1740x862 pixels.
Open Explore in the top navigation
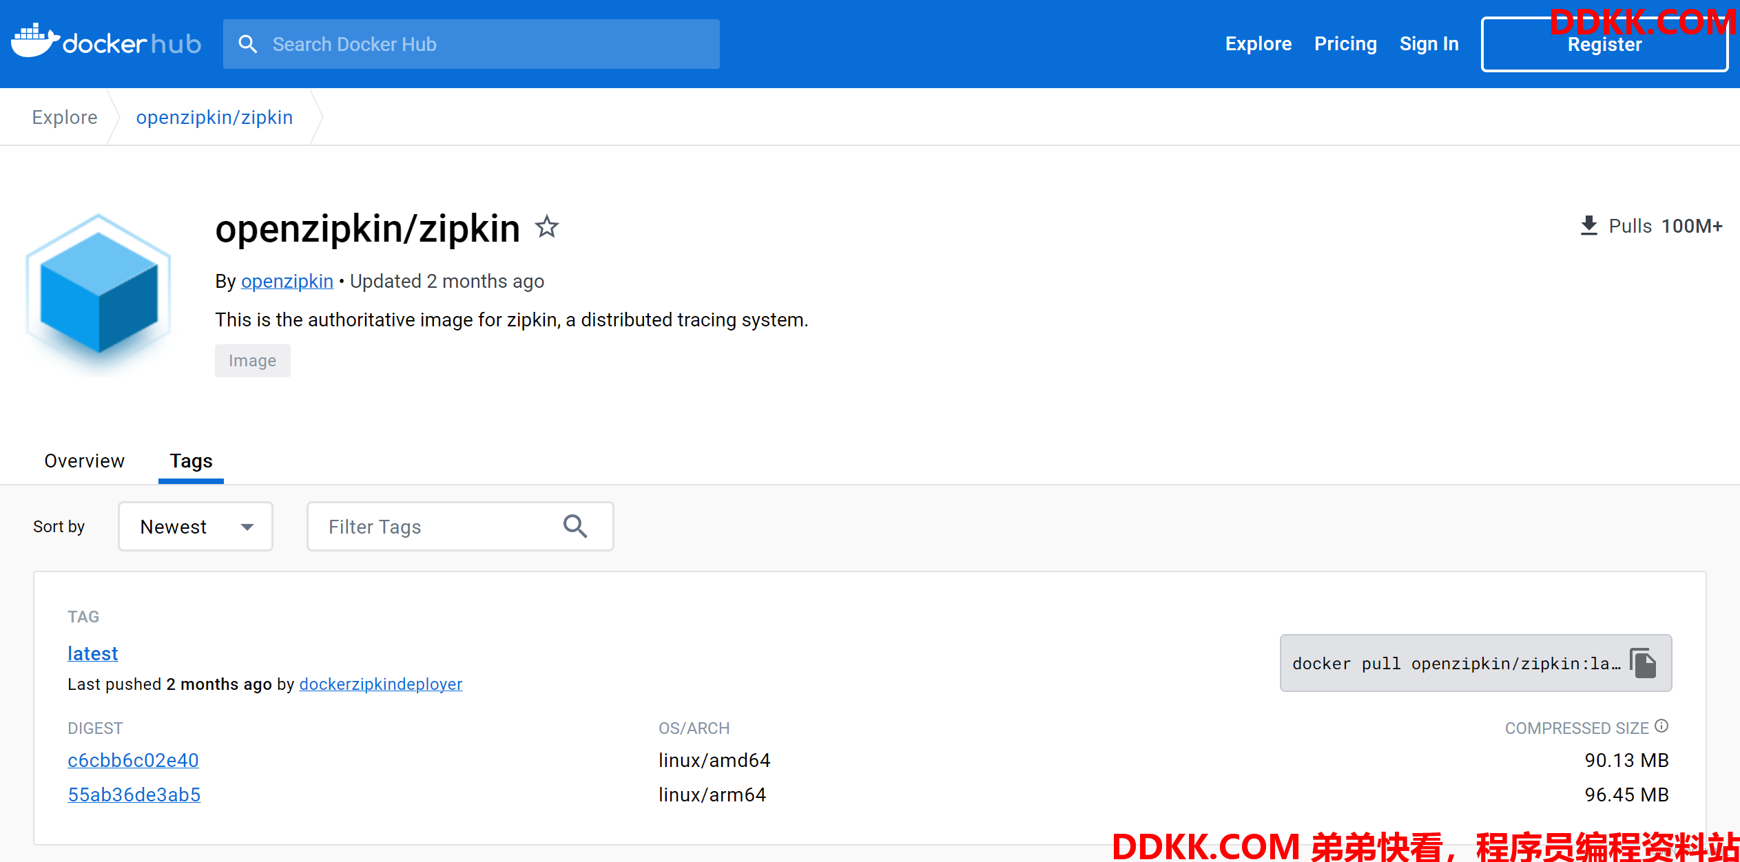pyautogui.click(x=1258, y=44)
